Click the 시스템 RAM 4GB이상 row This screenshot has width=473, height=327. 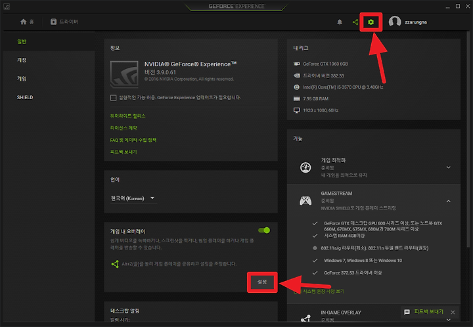point(344,236)
